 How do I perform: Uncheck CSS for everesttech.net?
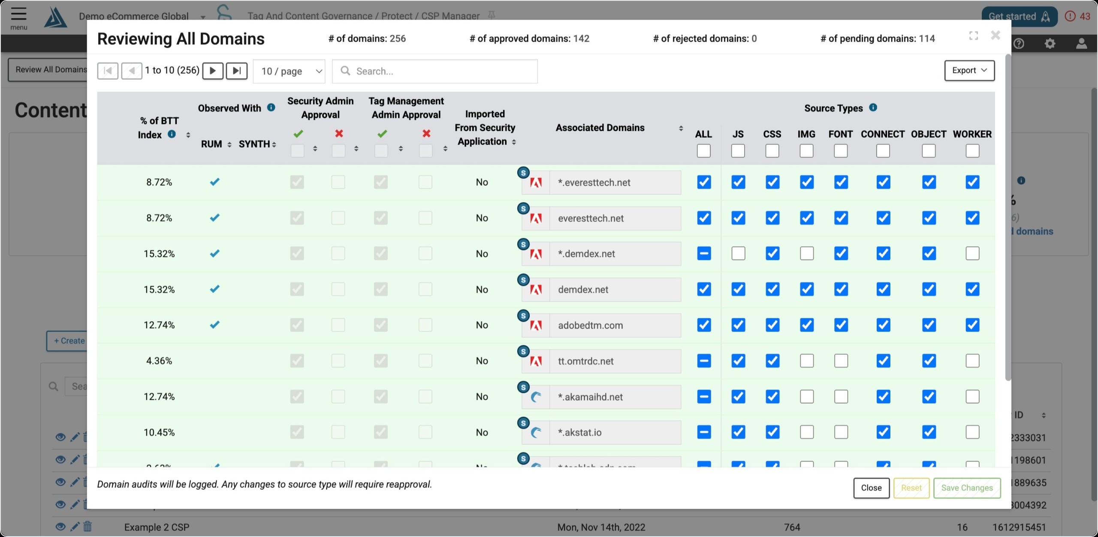click(772, 218)
